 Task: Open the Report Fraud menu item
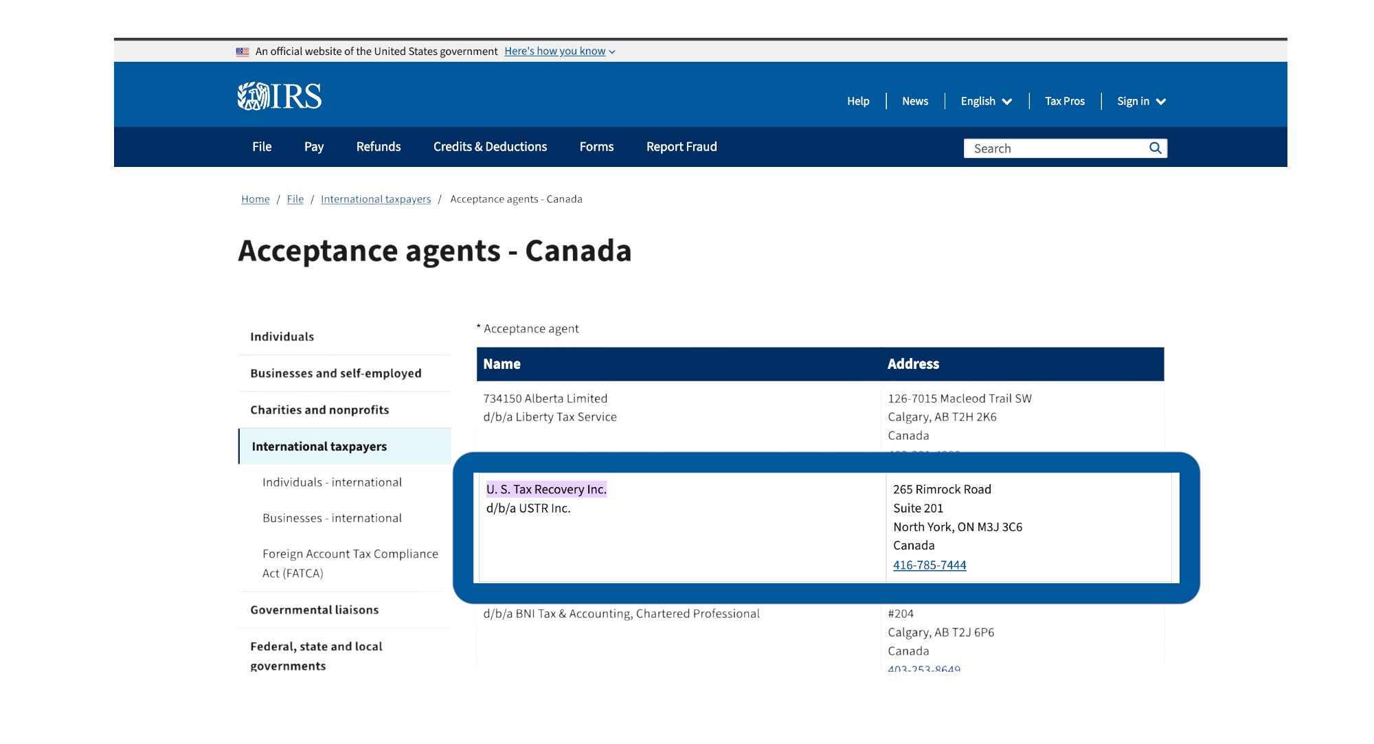tap(682, 147)
